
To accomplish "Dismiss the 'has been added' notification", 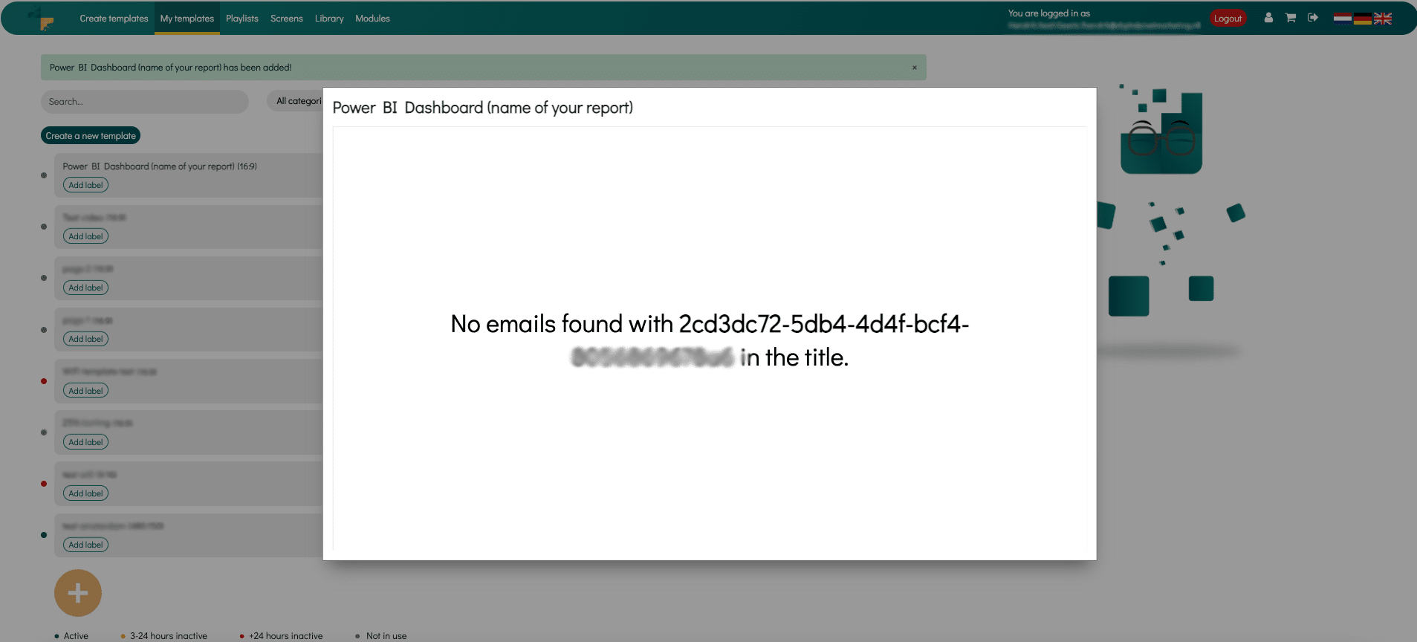I will click(915, 68).
